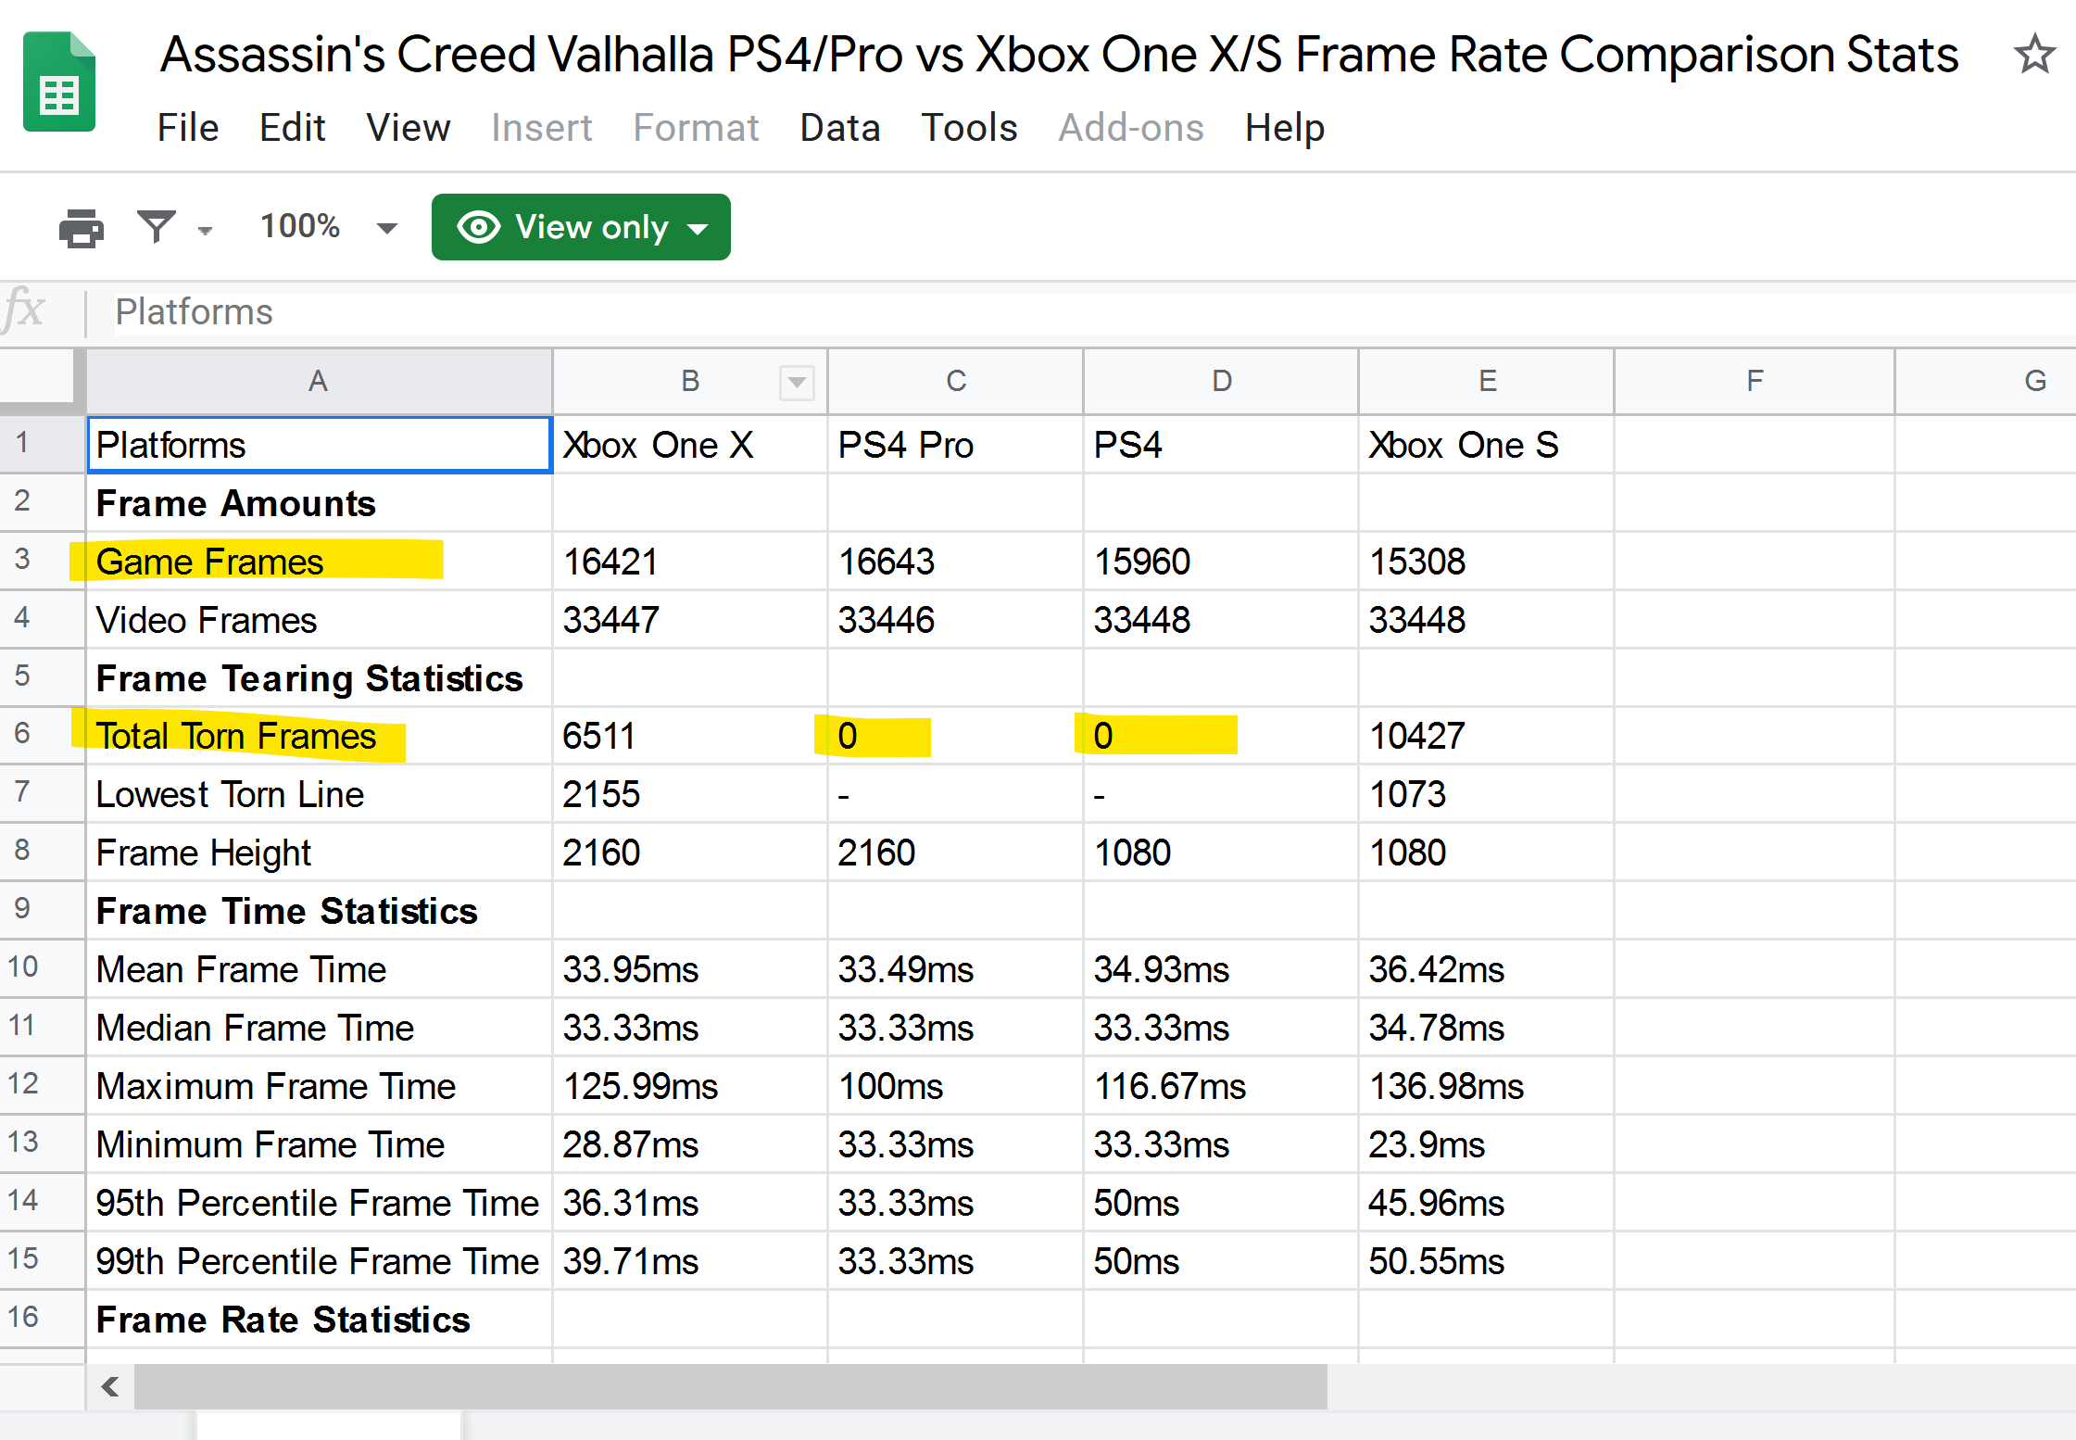Select cell with value 33.95ms
This screenshot has height=1440, width=2076.
pos(689,969)
